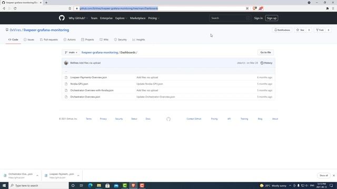Image resolution: width=337 pixels, height=189 pixels.
Task: Click Windows 'Type here to search' box
Action: 38,185
